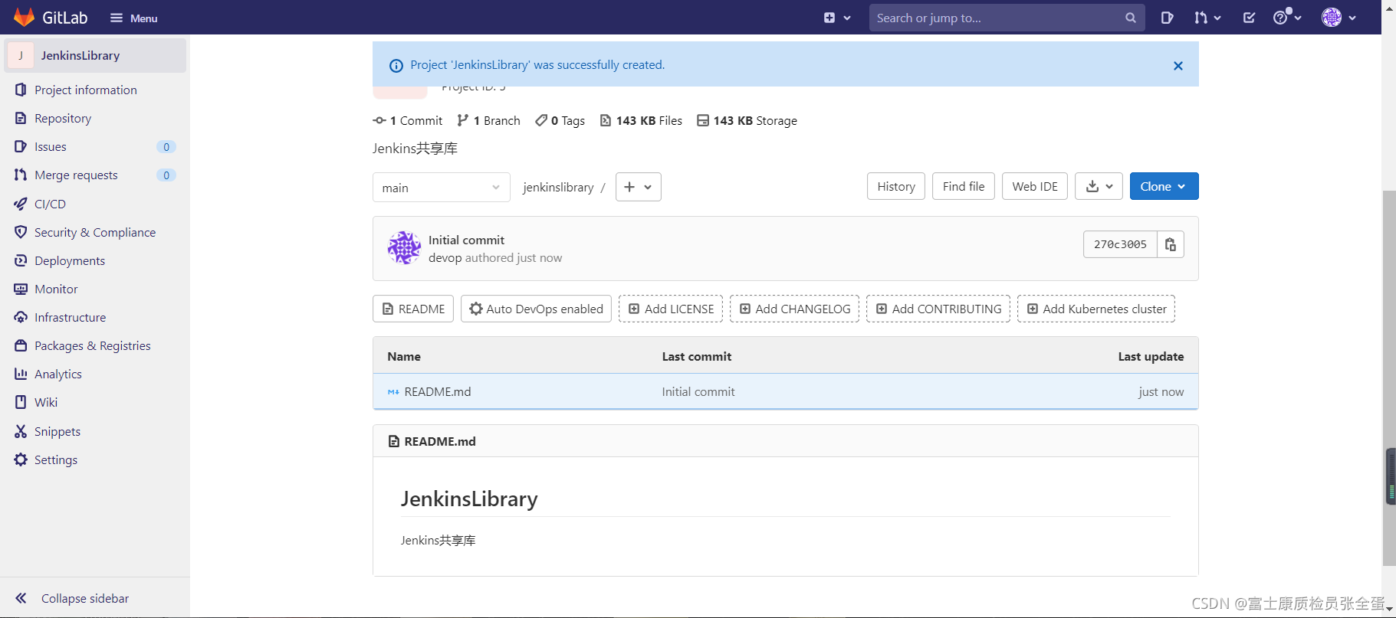
Task: Open the Initial commit title link
Action: click(466, 240)
